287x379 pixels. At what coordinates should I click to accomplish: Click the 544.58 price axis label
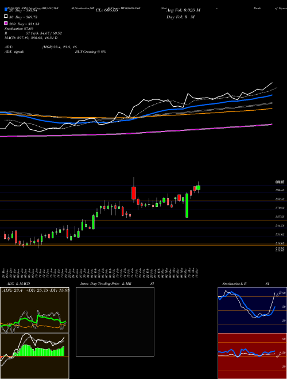click(x=280, y=226)
